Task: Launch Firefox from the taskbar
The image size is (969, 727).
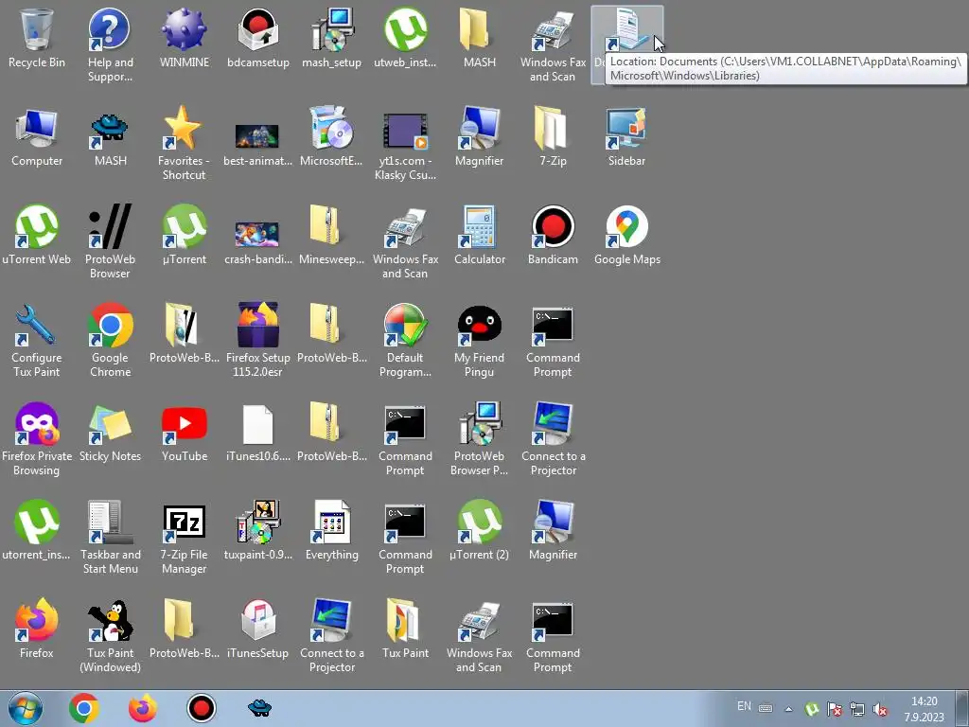Action: click(x=143, y=708)
